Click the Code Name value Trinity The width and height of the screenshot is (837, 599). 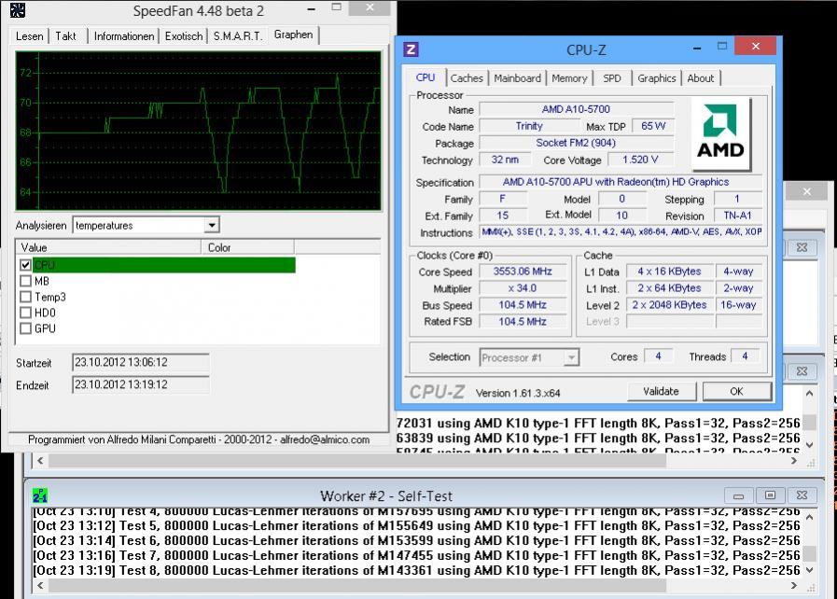point(529,126)
